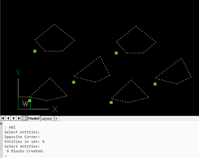
Task: Select the upper-right pentagon block's green grip
Action: [x=116, y=53]
